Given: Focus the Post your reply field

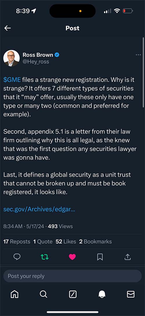Looking at the screenshot, I should click(72, 276).
